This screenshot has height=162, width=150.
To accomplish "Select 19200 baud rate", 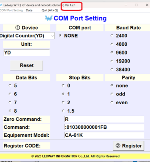I will [x=112, y=61].
